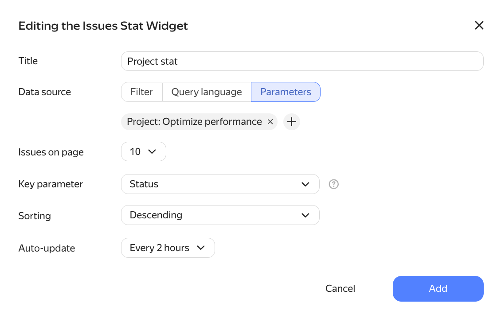Focus the Title field containing Project stat
This screenshot has height=318, width=501.
302,61
